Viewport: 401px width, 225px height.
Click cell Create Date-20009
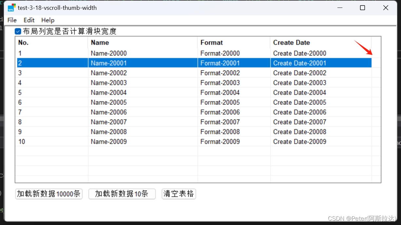pos(321,142)
